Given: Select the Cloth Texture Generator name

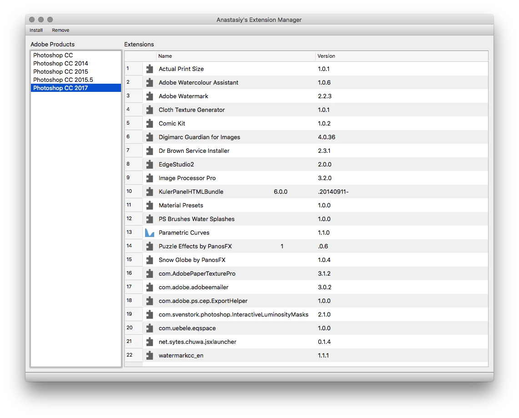Looking at the screenshot, I should point(191,110).
